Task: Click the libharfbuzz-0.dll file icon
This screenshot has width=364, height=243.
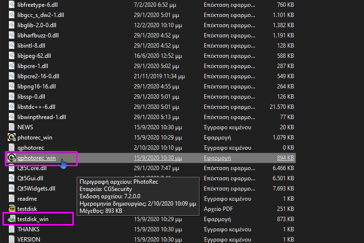Action: point(11,35)
